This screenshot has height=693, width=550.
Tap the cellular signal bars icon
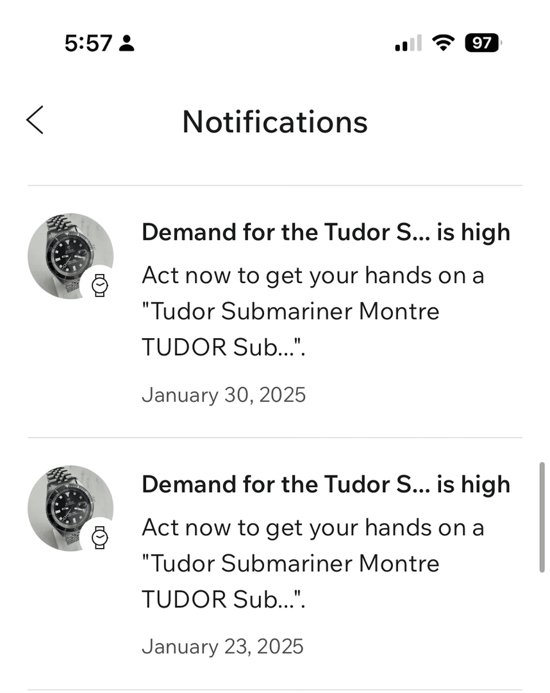408,44
